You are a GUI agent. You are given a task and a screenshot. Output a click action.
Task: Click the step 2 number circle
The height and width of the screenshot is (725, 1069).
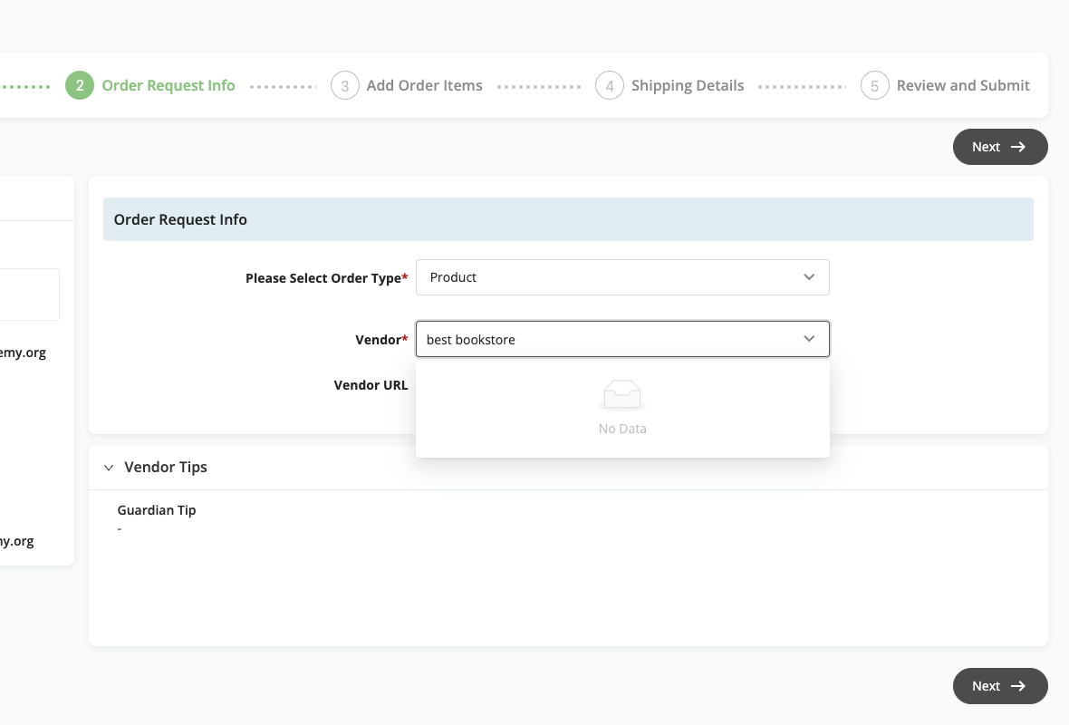point(80,85)
